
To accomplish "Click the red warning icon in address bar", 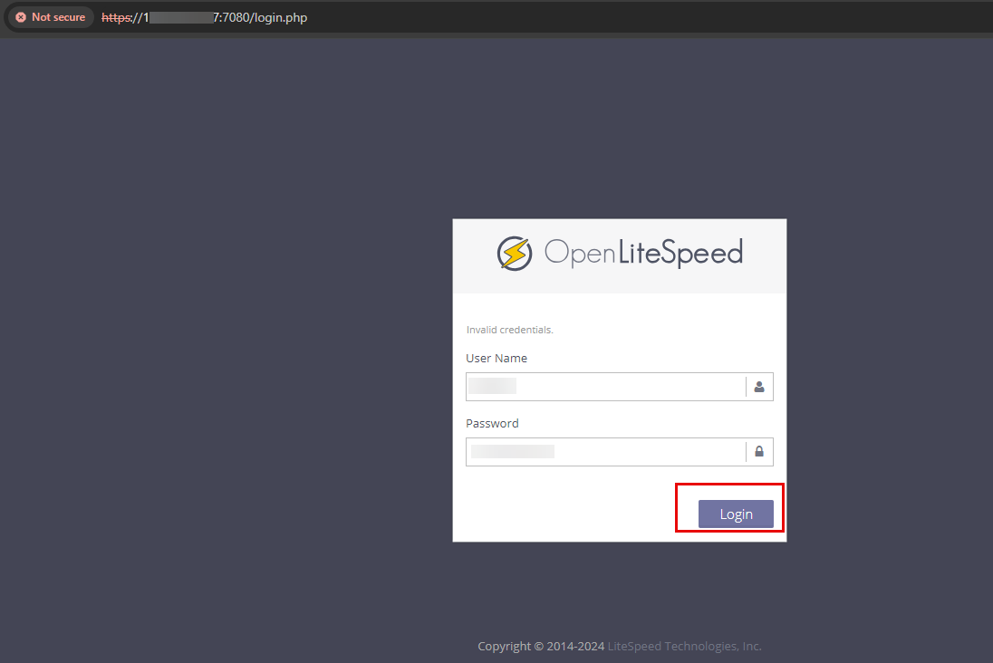I will (x=21, y=17).
